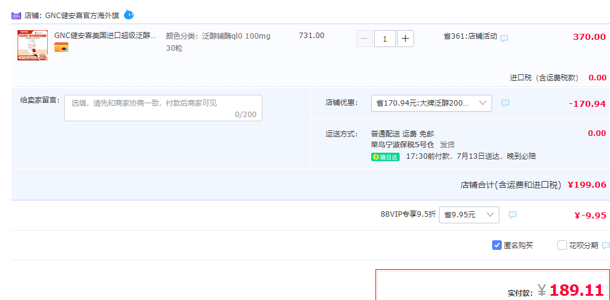Click the Tmall store icon beside 店铺
The image size is (610, 300).
(x=16, y=15)
